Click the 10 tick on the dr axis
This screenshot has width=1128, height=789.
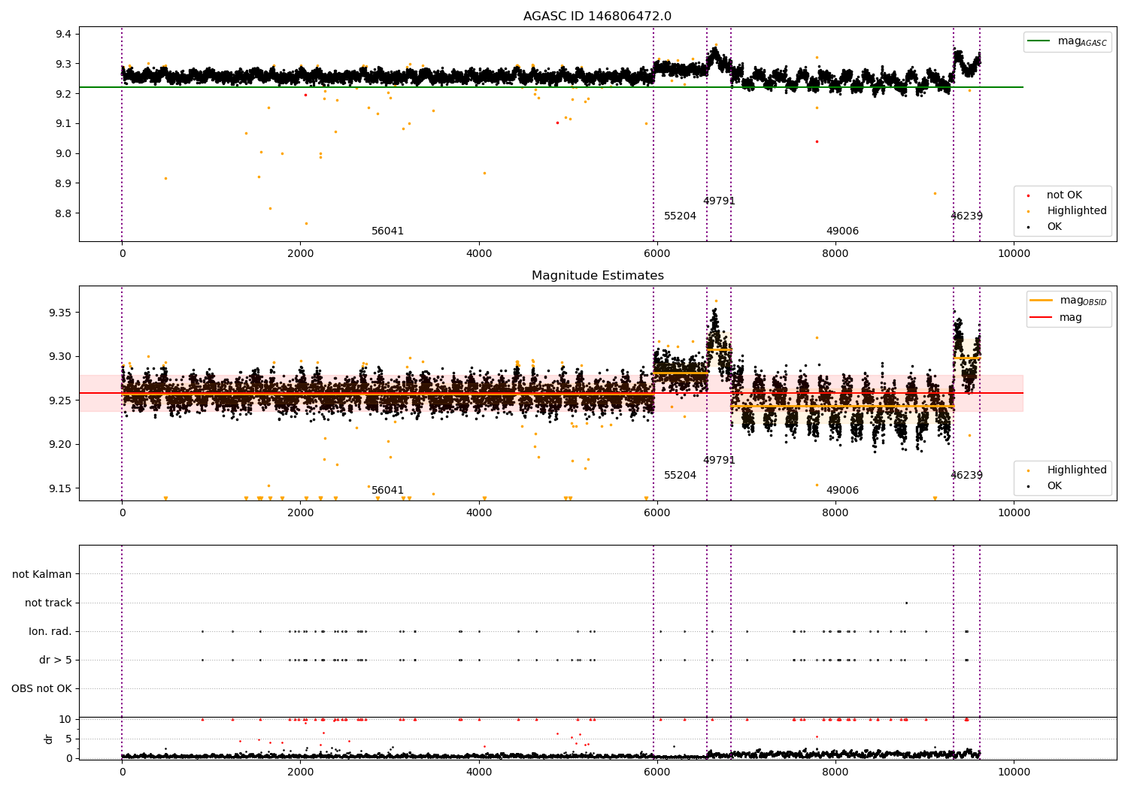pos(65,719)
